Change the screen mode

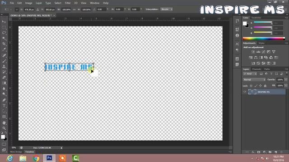[x=4, y=150]
